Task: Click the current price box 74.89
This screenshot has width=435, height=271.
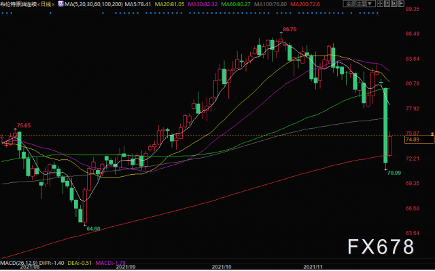Action: 419,140
